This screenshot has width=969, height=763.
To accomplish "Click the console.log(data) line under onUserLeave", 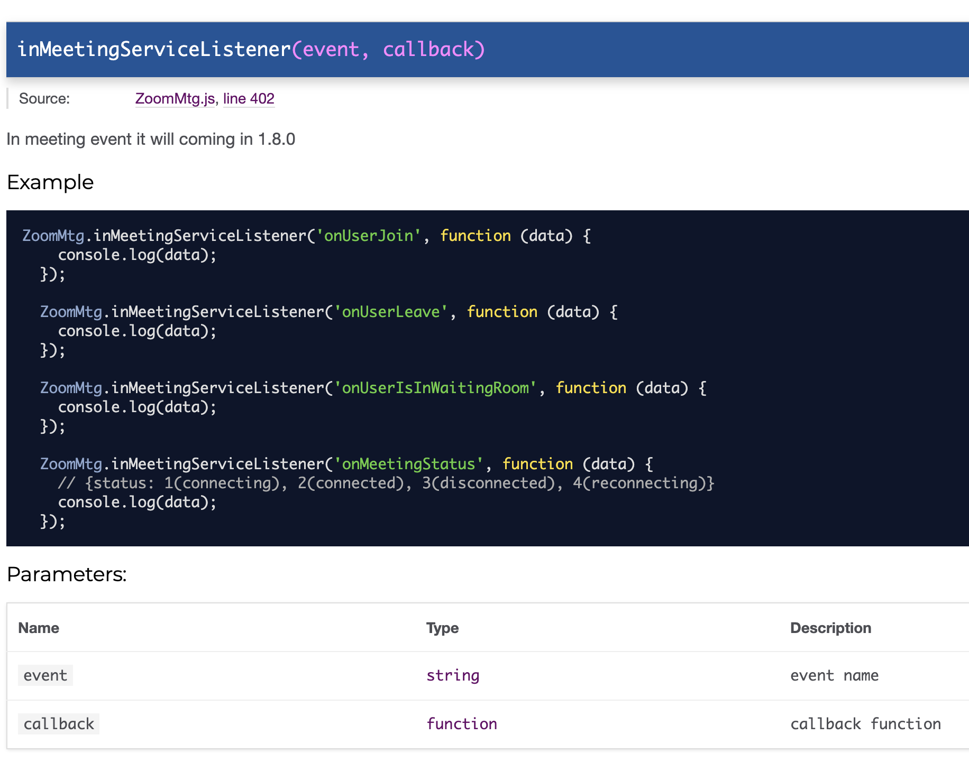I will [x=137, y=331].
